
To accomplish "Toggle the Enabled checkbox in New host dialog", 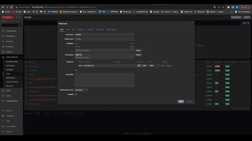I will [76, 94].
